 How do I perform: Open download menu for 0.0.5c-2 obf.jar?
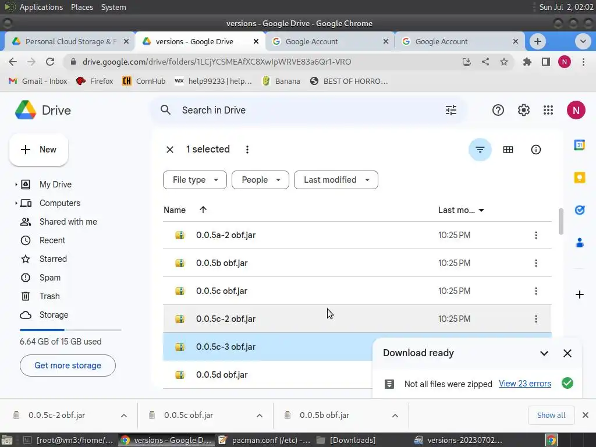click(x=124, y=416)
